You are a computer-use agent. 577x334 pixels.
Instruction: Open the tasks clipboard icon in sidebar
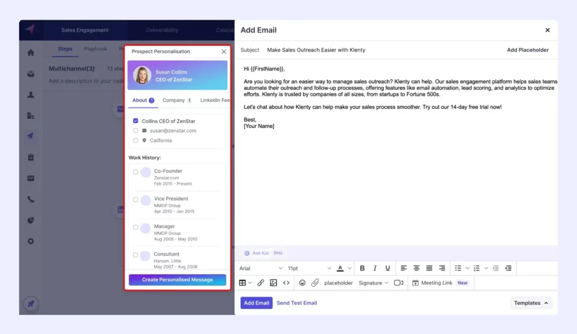coord(31,158)
